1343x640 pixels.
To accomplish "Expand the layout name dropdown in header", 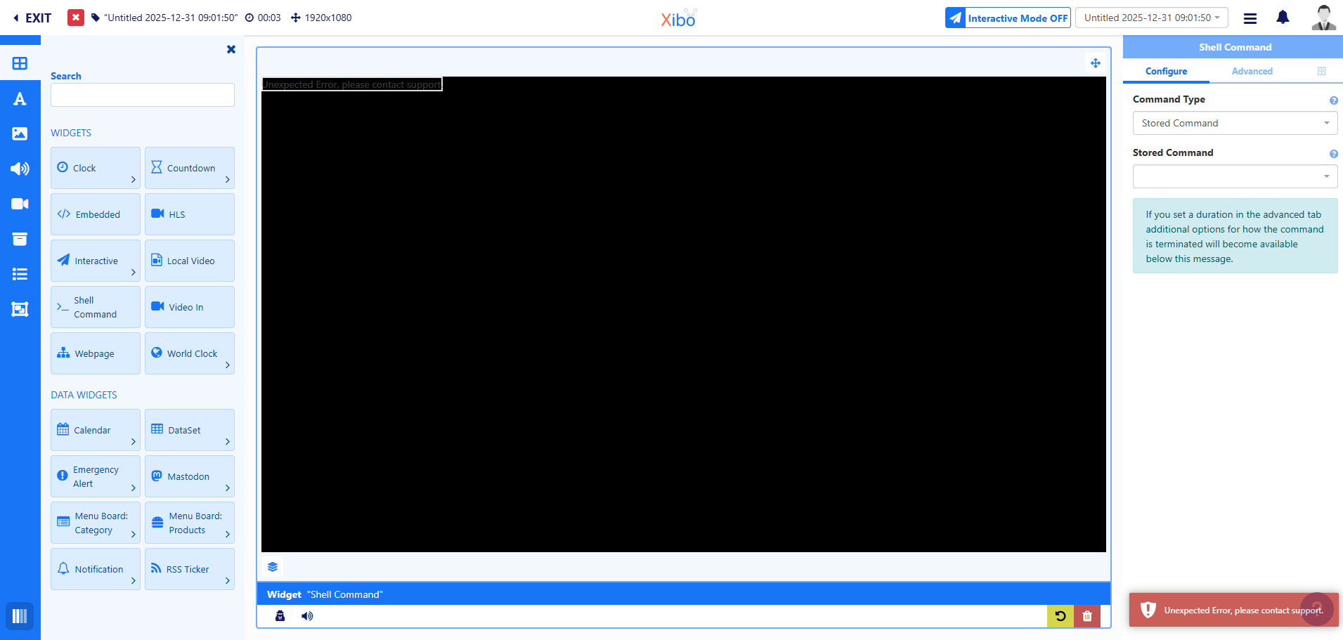I will (x=1151, y=18).
